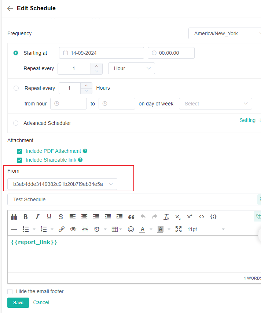The image size is (261, 313).
Task: Open the From sender address dropdown
Action: (x=62, y=184)
